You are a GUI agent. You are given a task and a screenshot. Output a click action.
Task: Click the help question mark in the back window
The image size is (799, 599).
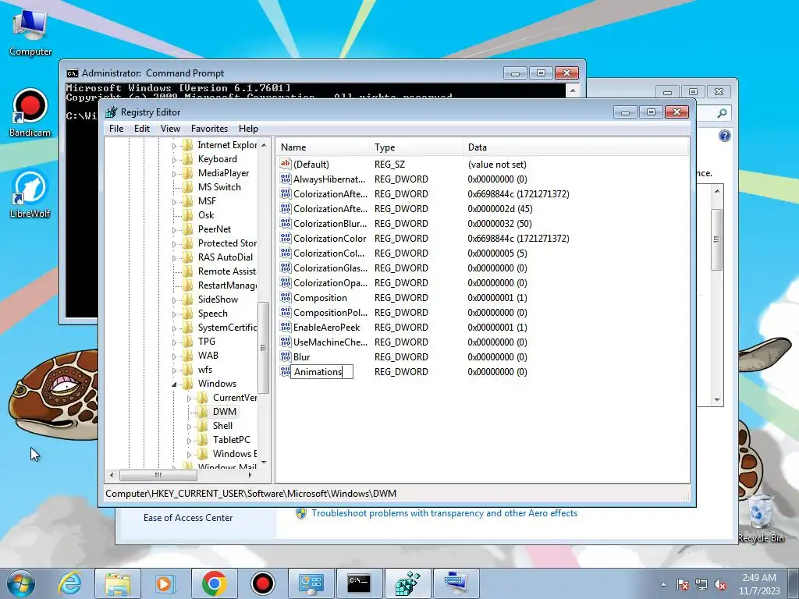pos(724,136)
